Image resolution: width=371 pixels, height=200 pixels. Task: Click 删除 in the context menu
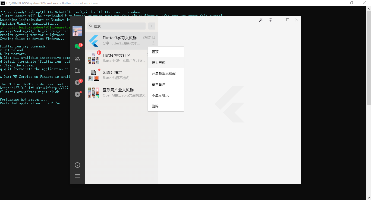(166, 106)
